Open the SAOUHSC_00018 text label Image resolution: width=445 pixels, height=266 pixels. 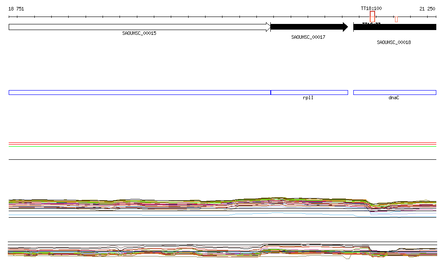394,43
